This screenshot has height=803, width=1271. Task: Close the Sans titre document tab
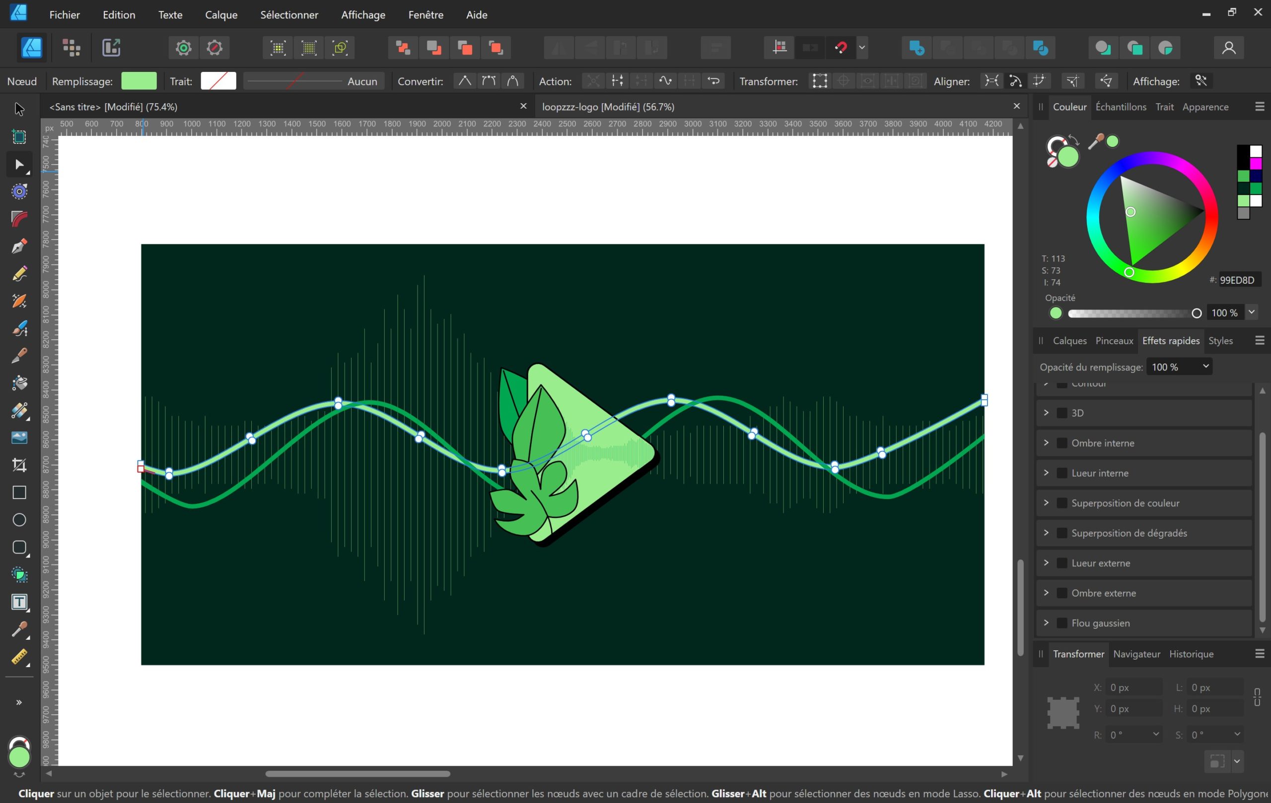click(523, 107)
